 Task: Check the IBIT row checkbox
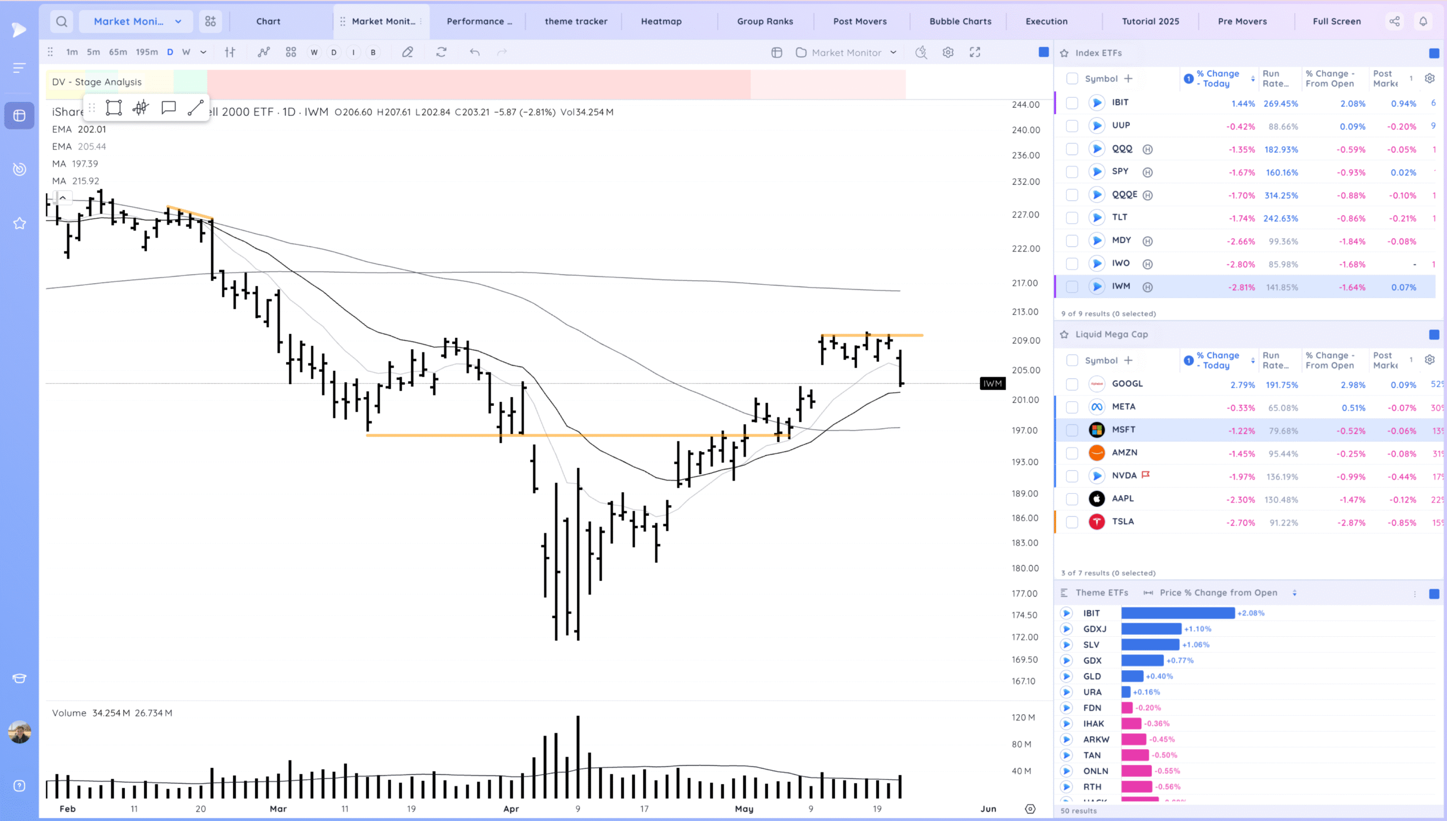[1072, 103]
